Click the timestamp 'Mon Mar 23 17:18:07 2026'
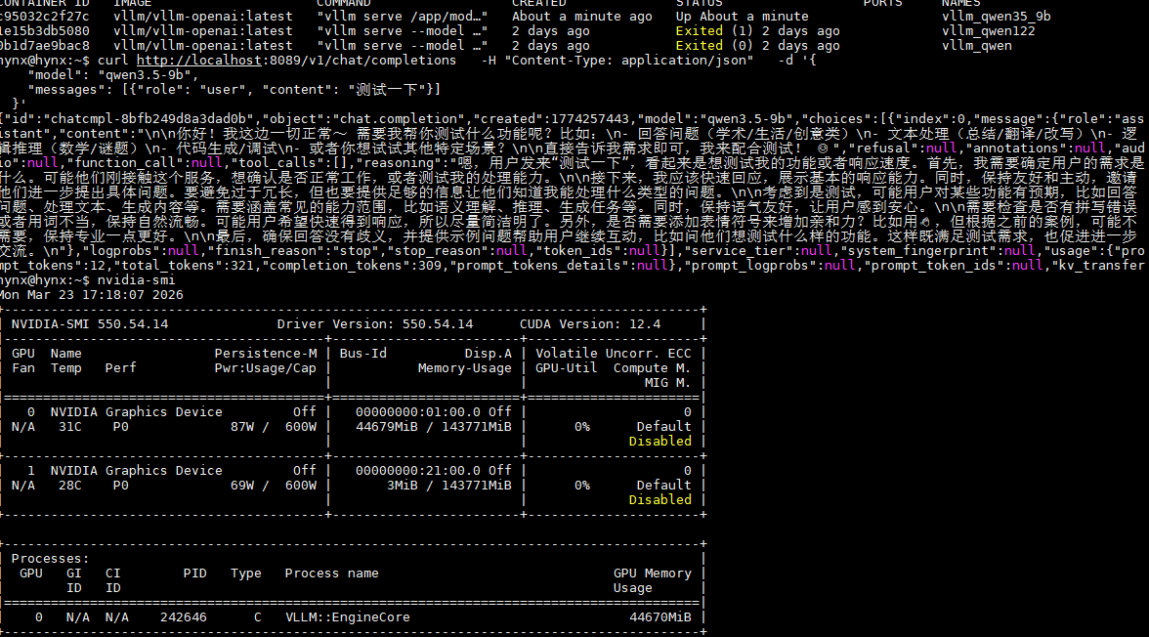This screenshot has height=637, width=1149. (x=92, y=295)
